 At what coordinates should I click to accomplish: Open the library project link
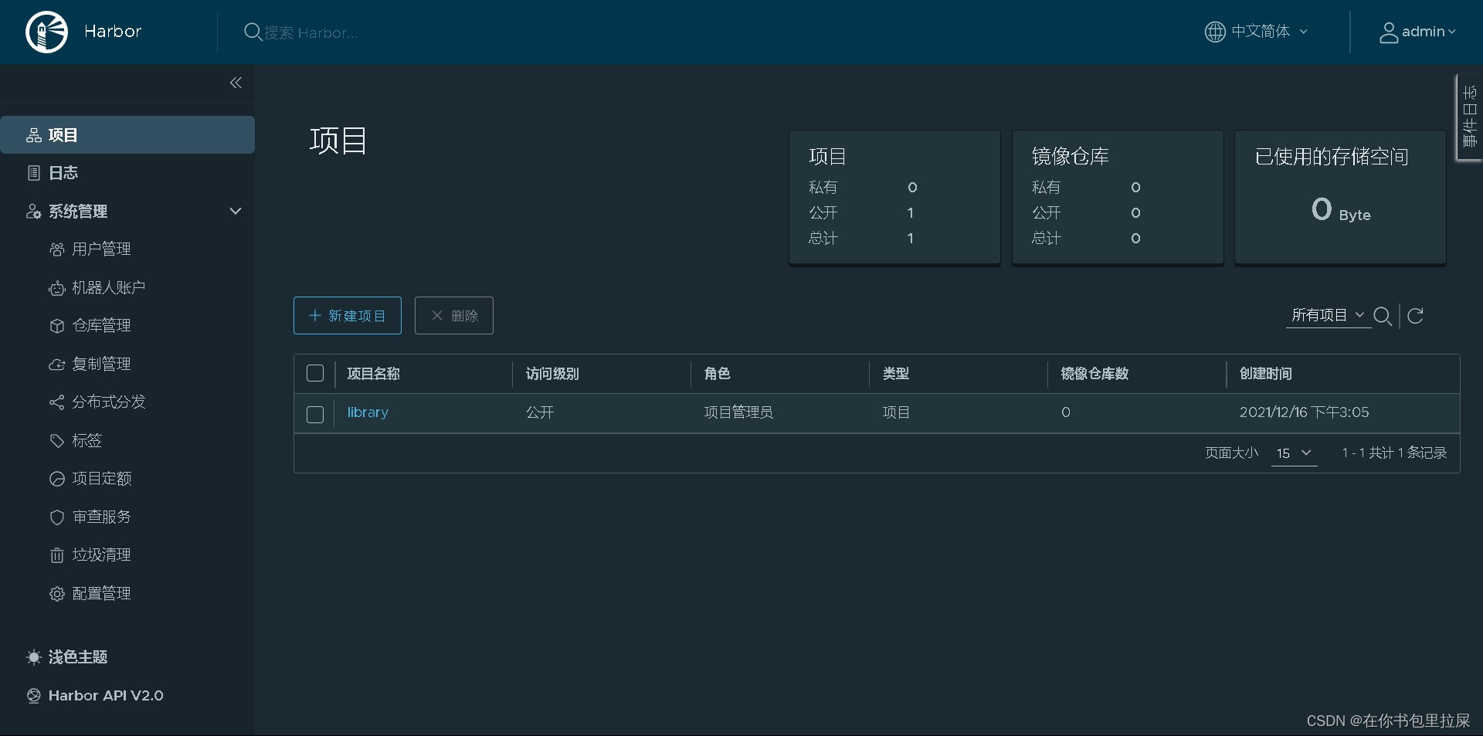pyautogui.click(x=368, y=412)
